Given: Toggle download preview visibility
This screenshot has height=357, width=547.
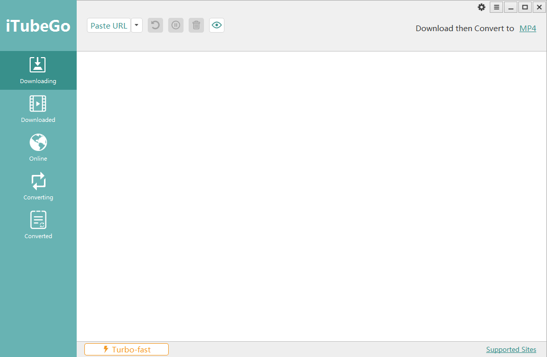Looking at the screenshot, I should [216, 25].
